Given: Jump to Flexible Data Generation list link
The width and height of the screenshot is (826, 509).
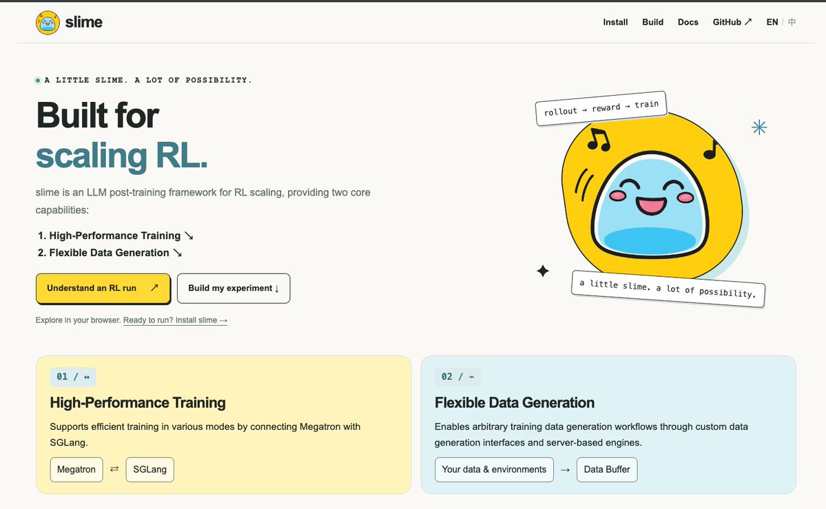Looking at the screenshot, I should pyautogui.click(x=110, y=253).
